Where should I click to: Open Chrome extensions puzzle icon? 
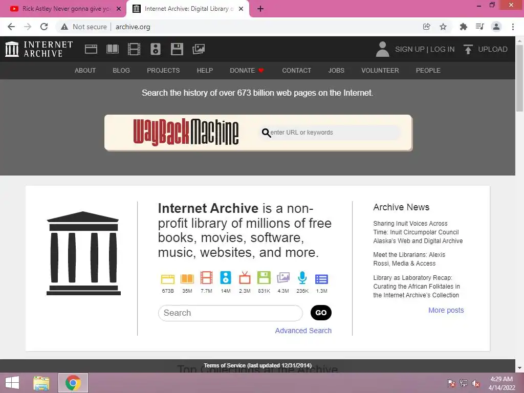(x=464, y=27)
